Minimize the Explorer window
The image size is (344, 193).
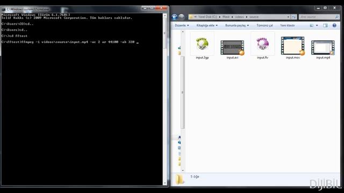[x=318, y=8]
